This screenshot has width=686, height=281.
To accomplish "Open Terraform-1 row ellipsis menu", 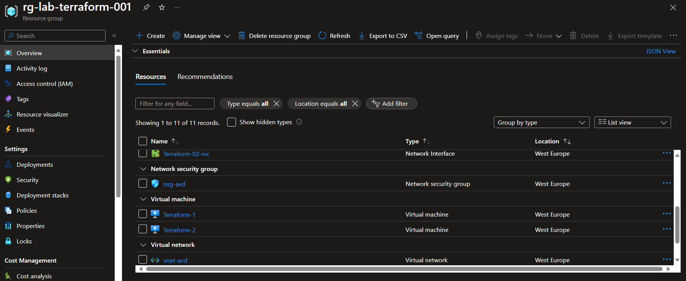I will pos(667,214).
